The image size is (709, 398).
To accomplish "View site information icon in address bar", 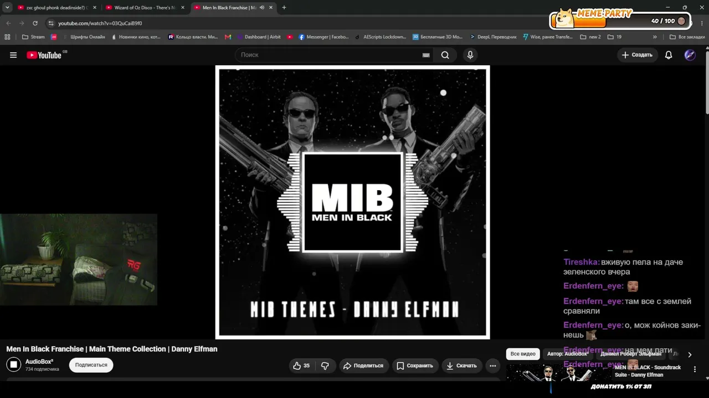I will pos(51,23).
